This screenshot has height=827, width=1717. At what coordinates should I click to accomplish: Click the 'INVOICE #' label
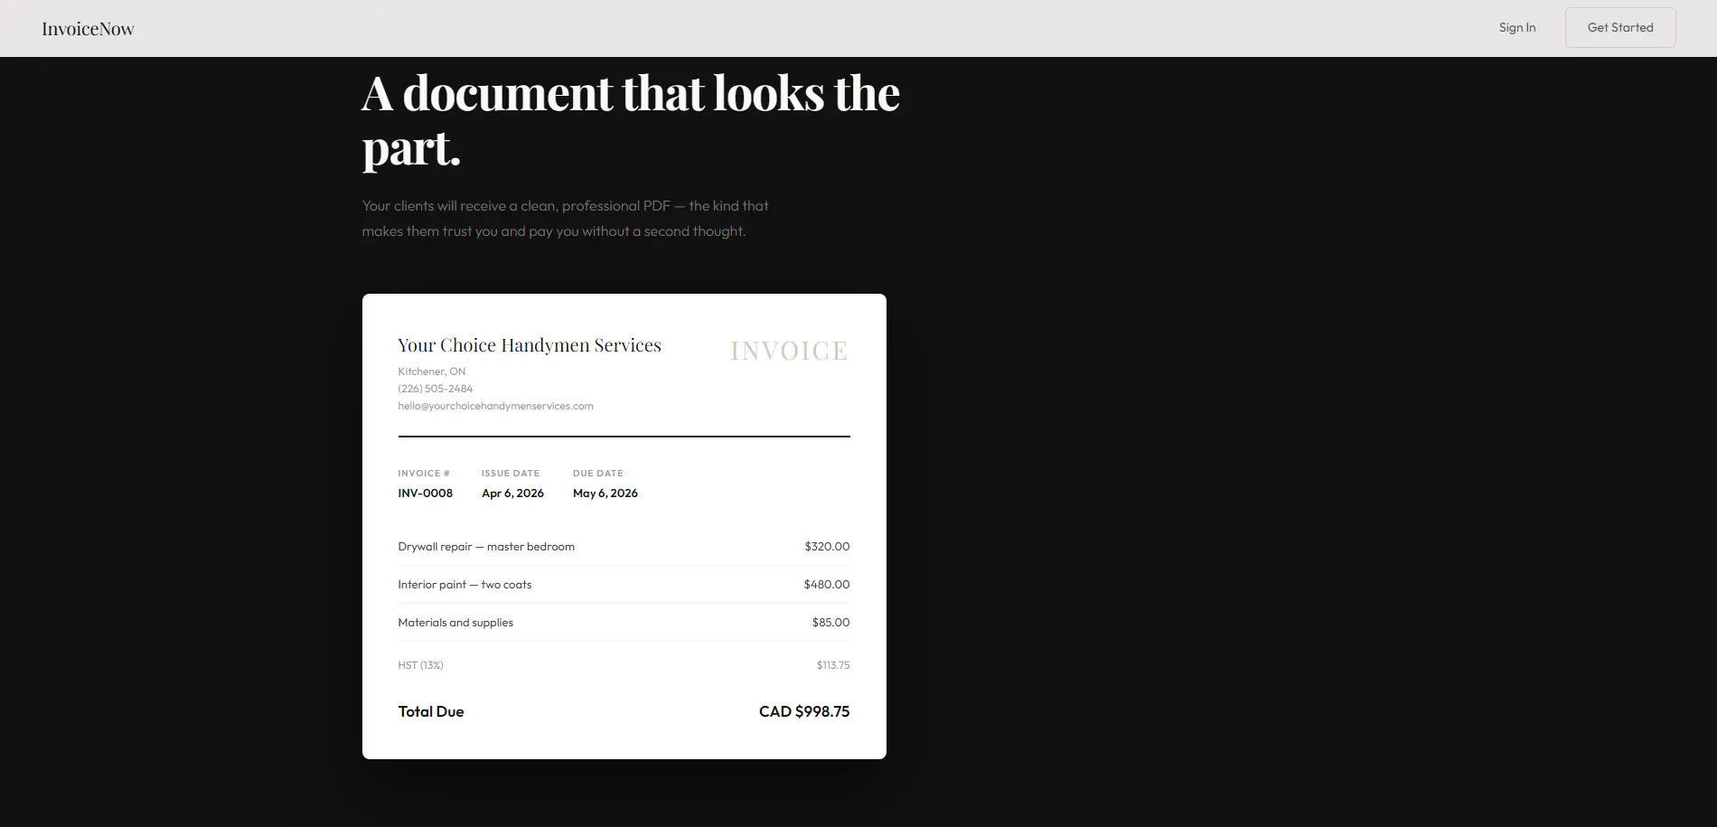click(x=424, y=474)
